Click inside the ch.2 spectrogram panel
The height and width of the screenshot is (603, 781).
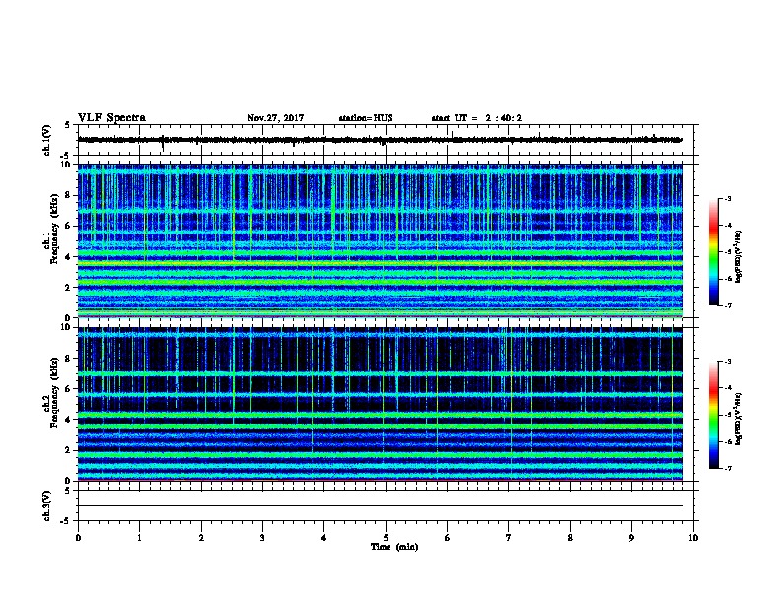click(x=380, y=404)
